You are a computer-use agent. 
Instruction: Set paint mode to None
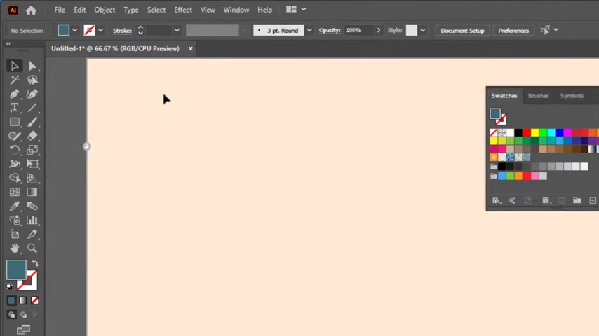point(35,300)
